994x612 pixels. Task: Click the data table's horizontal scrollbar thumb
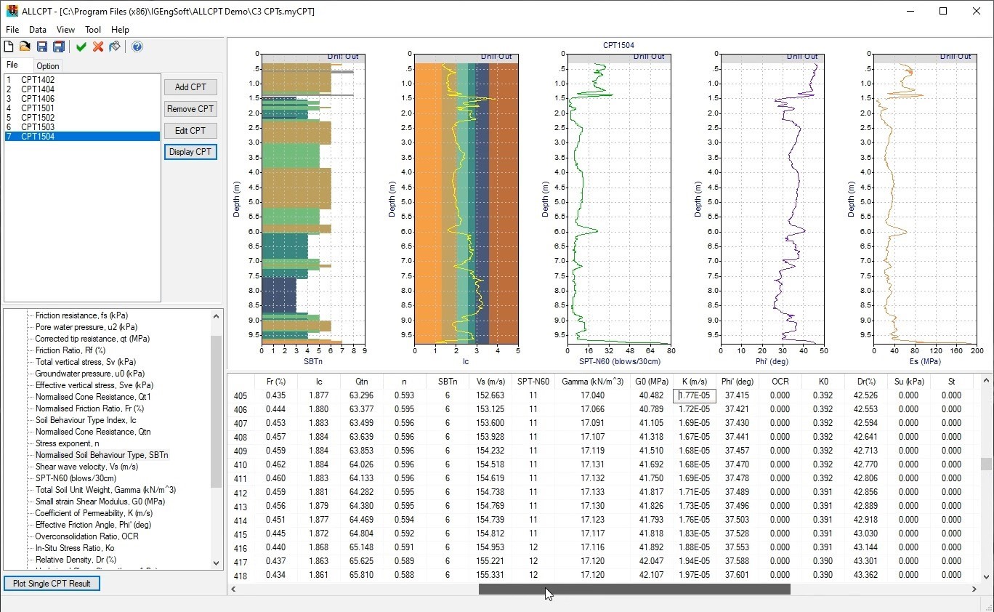[634, 589]
